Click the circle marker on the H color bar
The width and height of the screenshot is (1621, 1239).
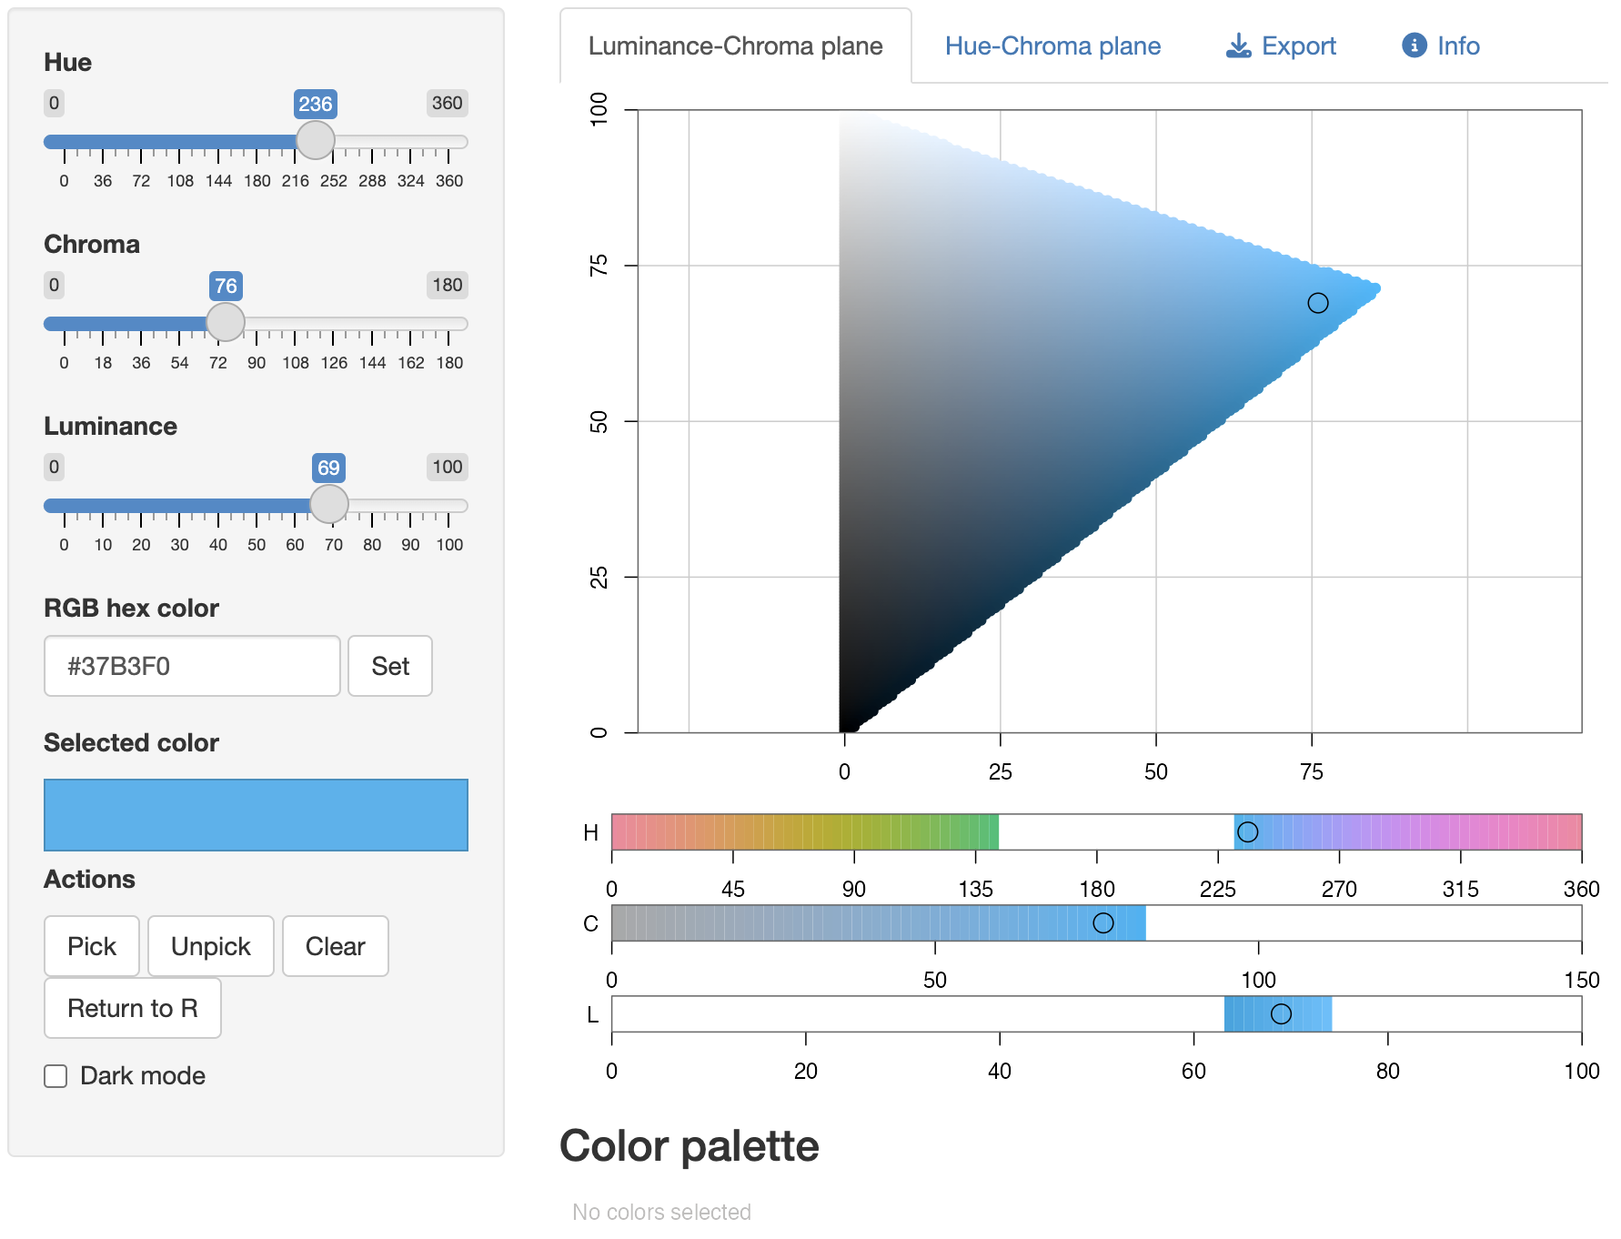point(1247,831)
